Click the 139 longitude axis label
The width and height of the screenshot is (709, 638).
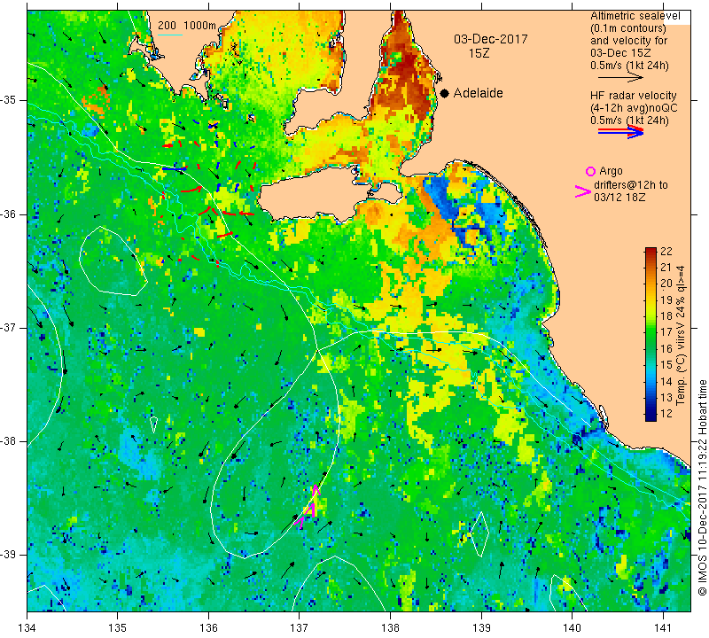(481, 627)
